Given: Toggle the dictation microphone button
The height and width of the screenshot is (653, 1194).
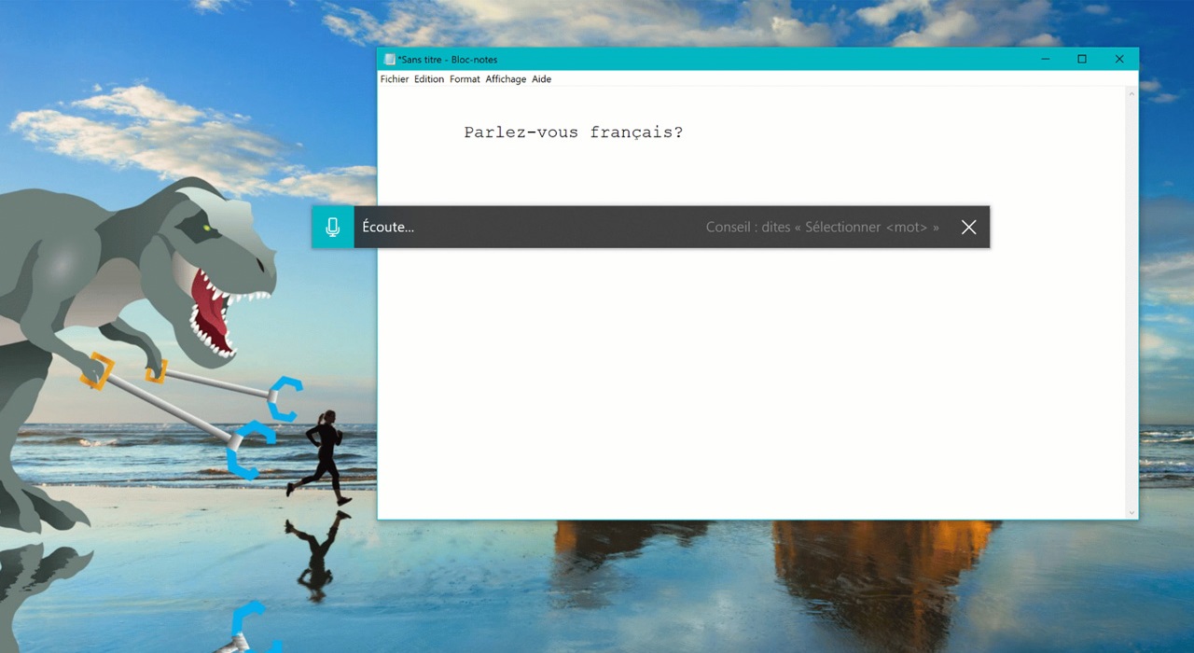Looking at the screenshot, I should pyautogui.click(x=333, y=227).
